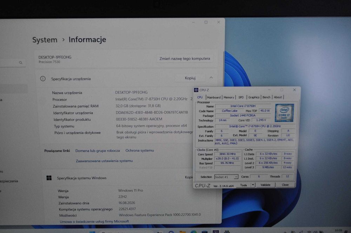Select the SPD tab in CPU-Z
The width and height of the screenshot is (351, 233).
click(241, 97)
